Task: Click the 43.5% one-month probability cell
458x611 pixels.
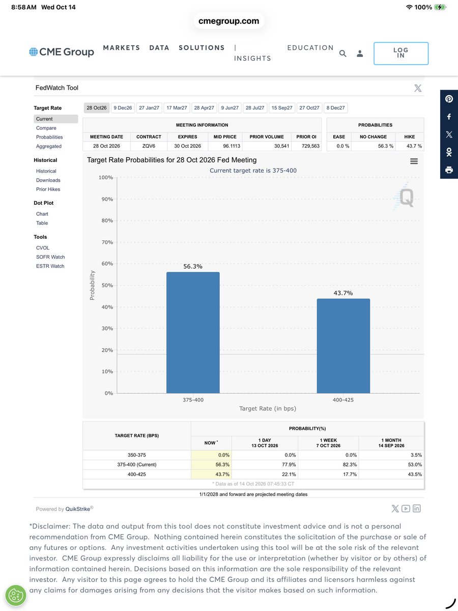Action: tap(391, 475)
